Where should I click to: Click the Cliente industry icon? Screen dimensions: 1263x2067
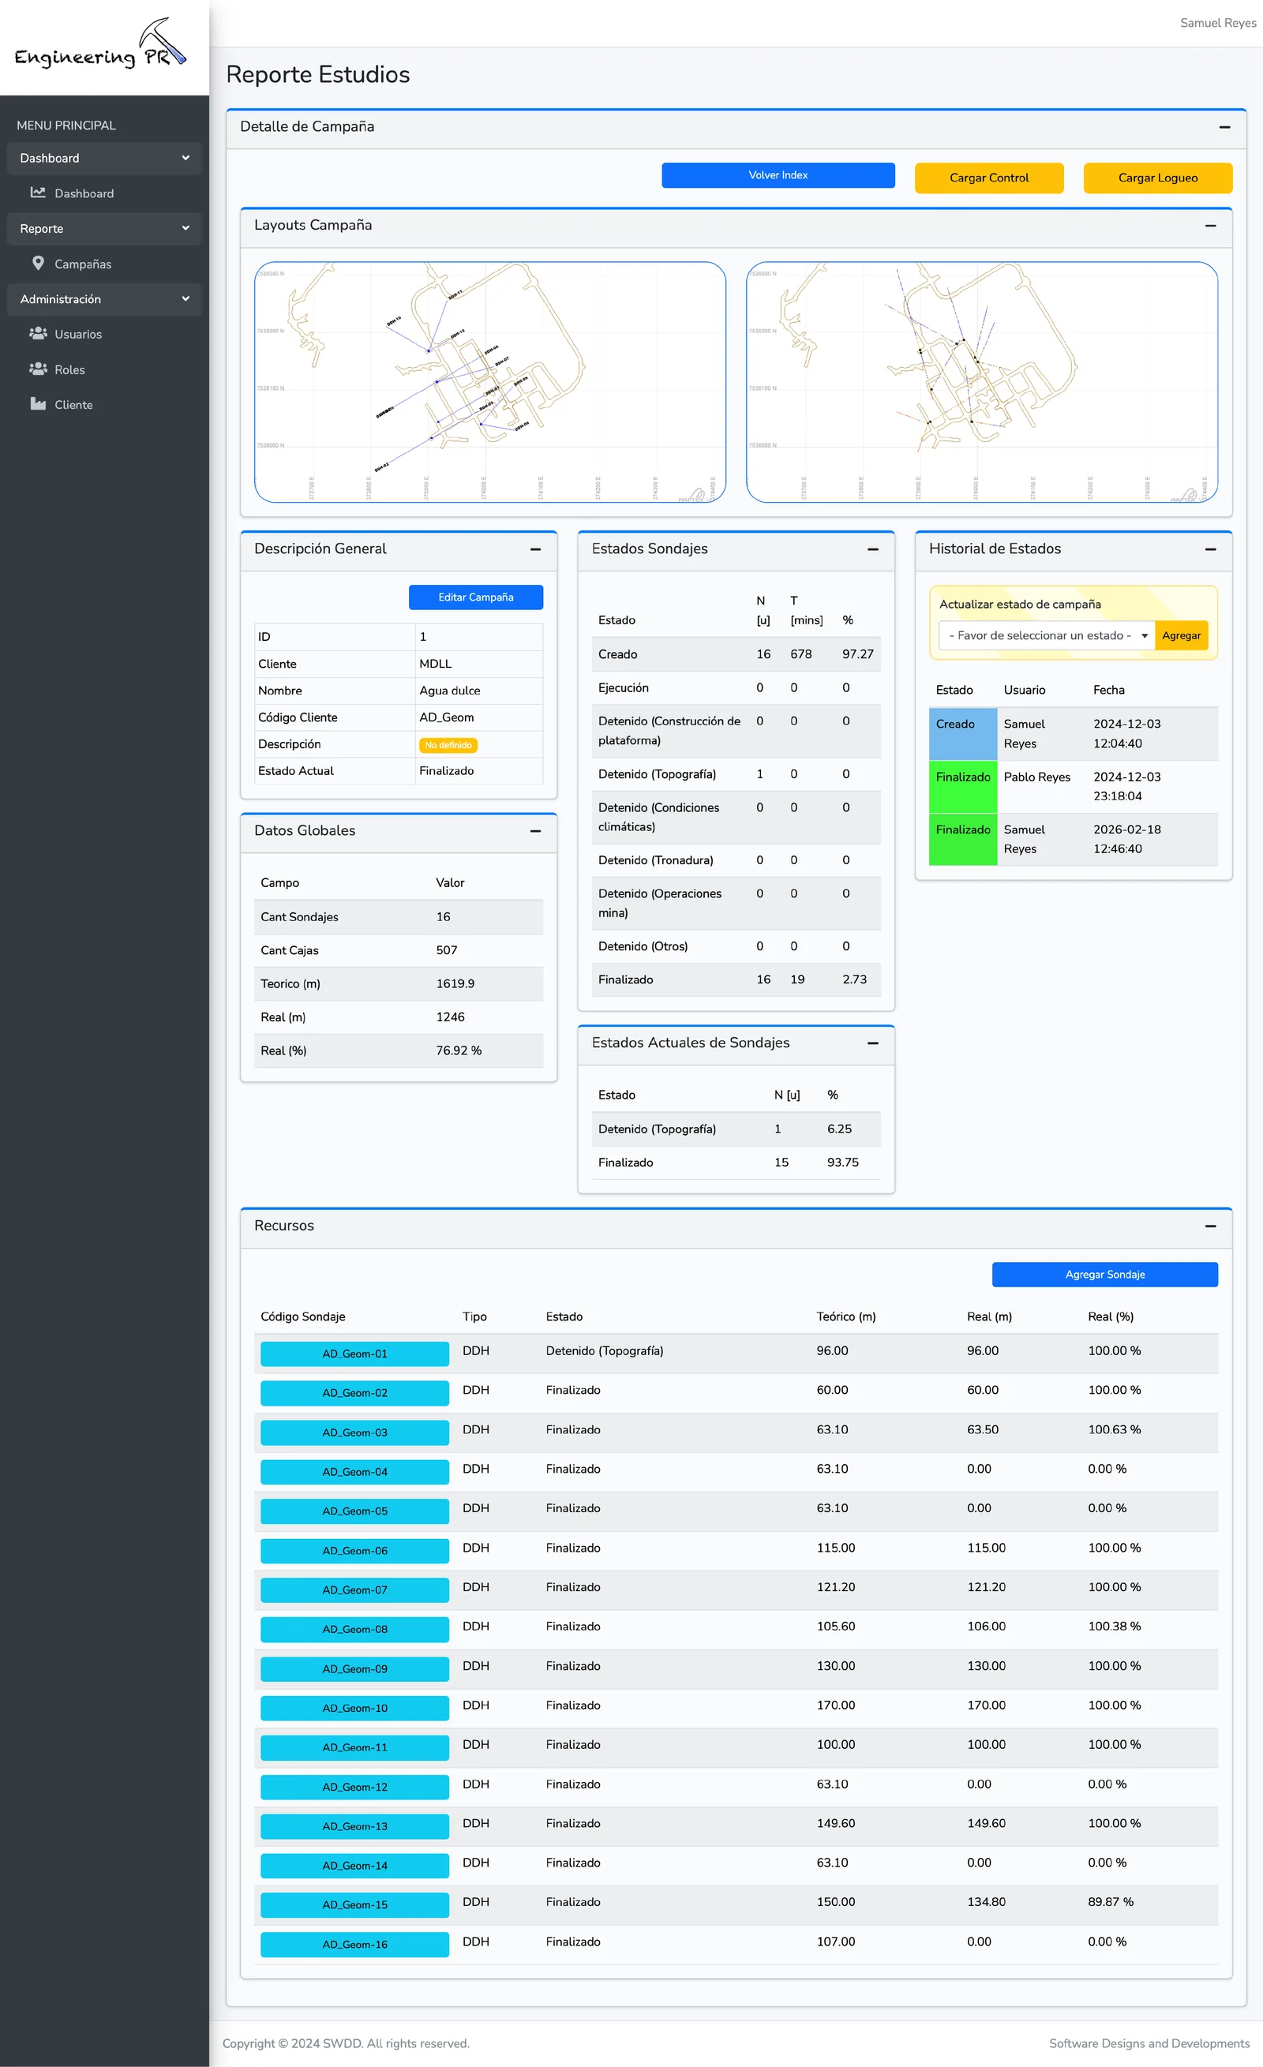[38, 403]
